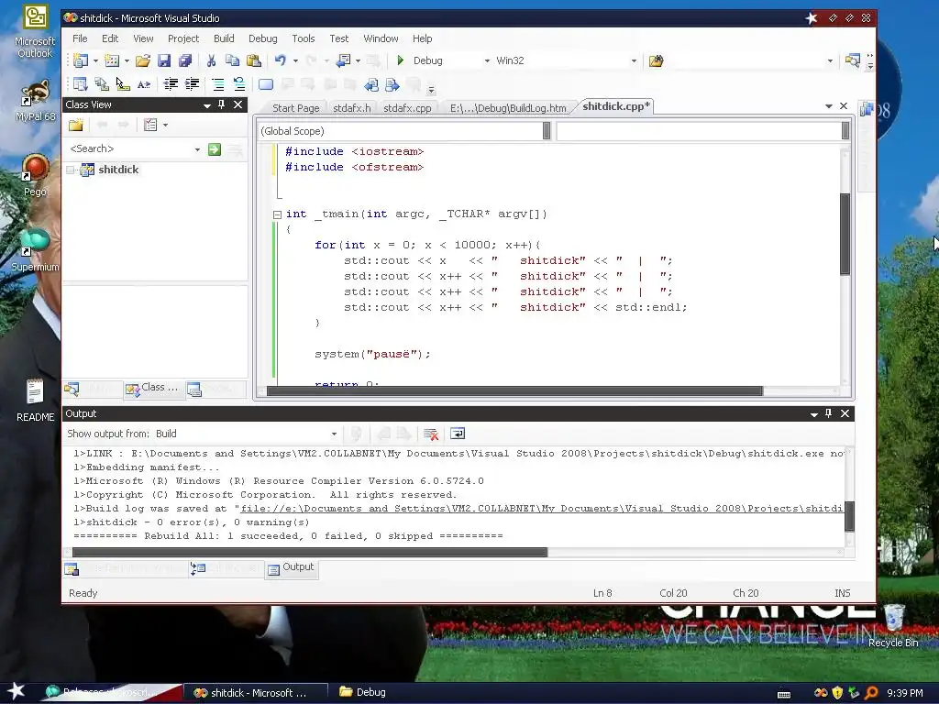
Task: Collapse the _tmain function code block
Action: pos(277,214)
